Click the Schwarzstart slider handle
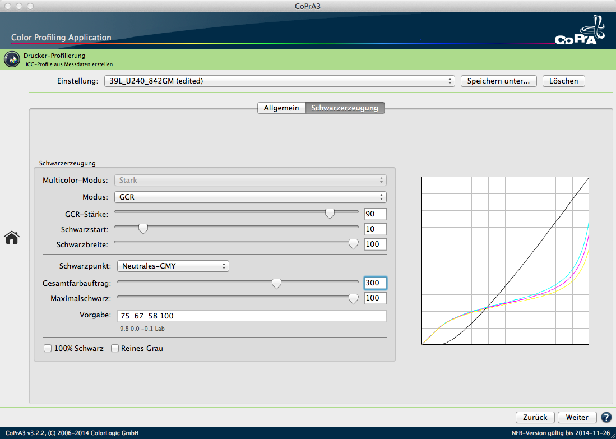 [143, 229]
